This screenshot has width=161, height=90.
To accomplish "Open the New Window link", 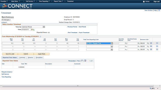I will (148, 10).
